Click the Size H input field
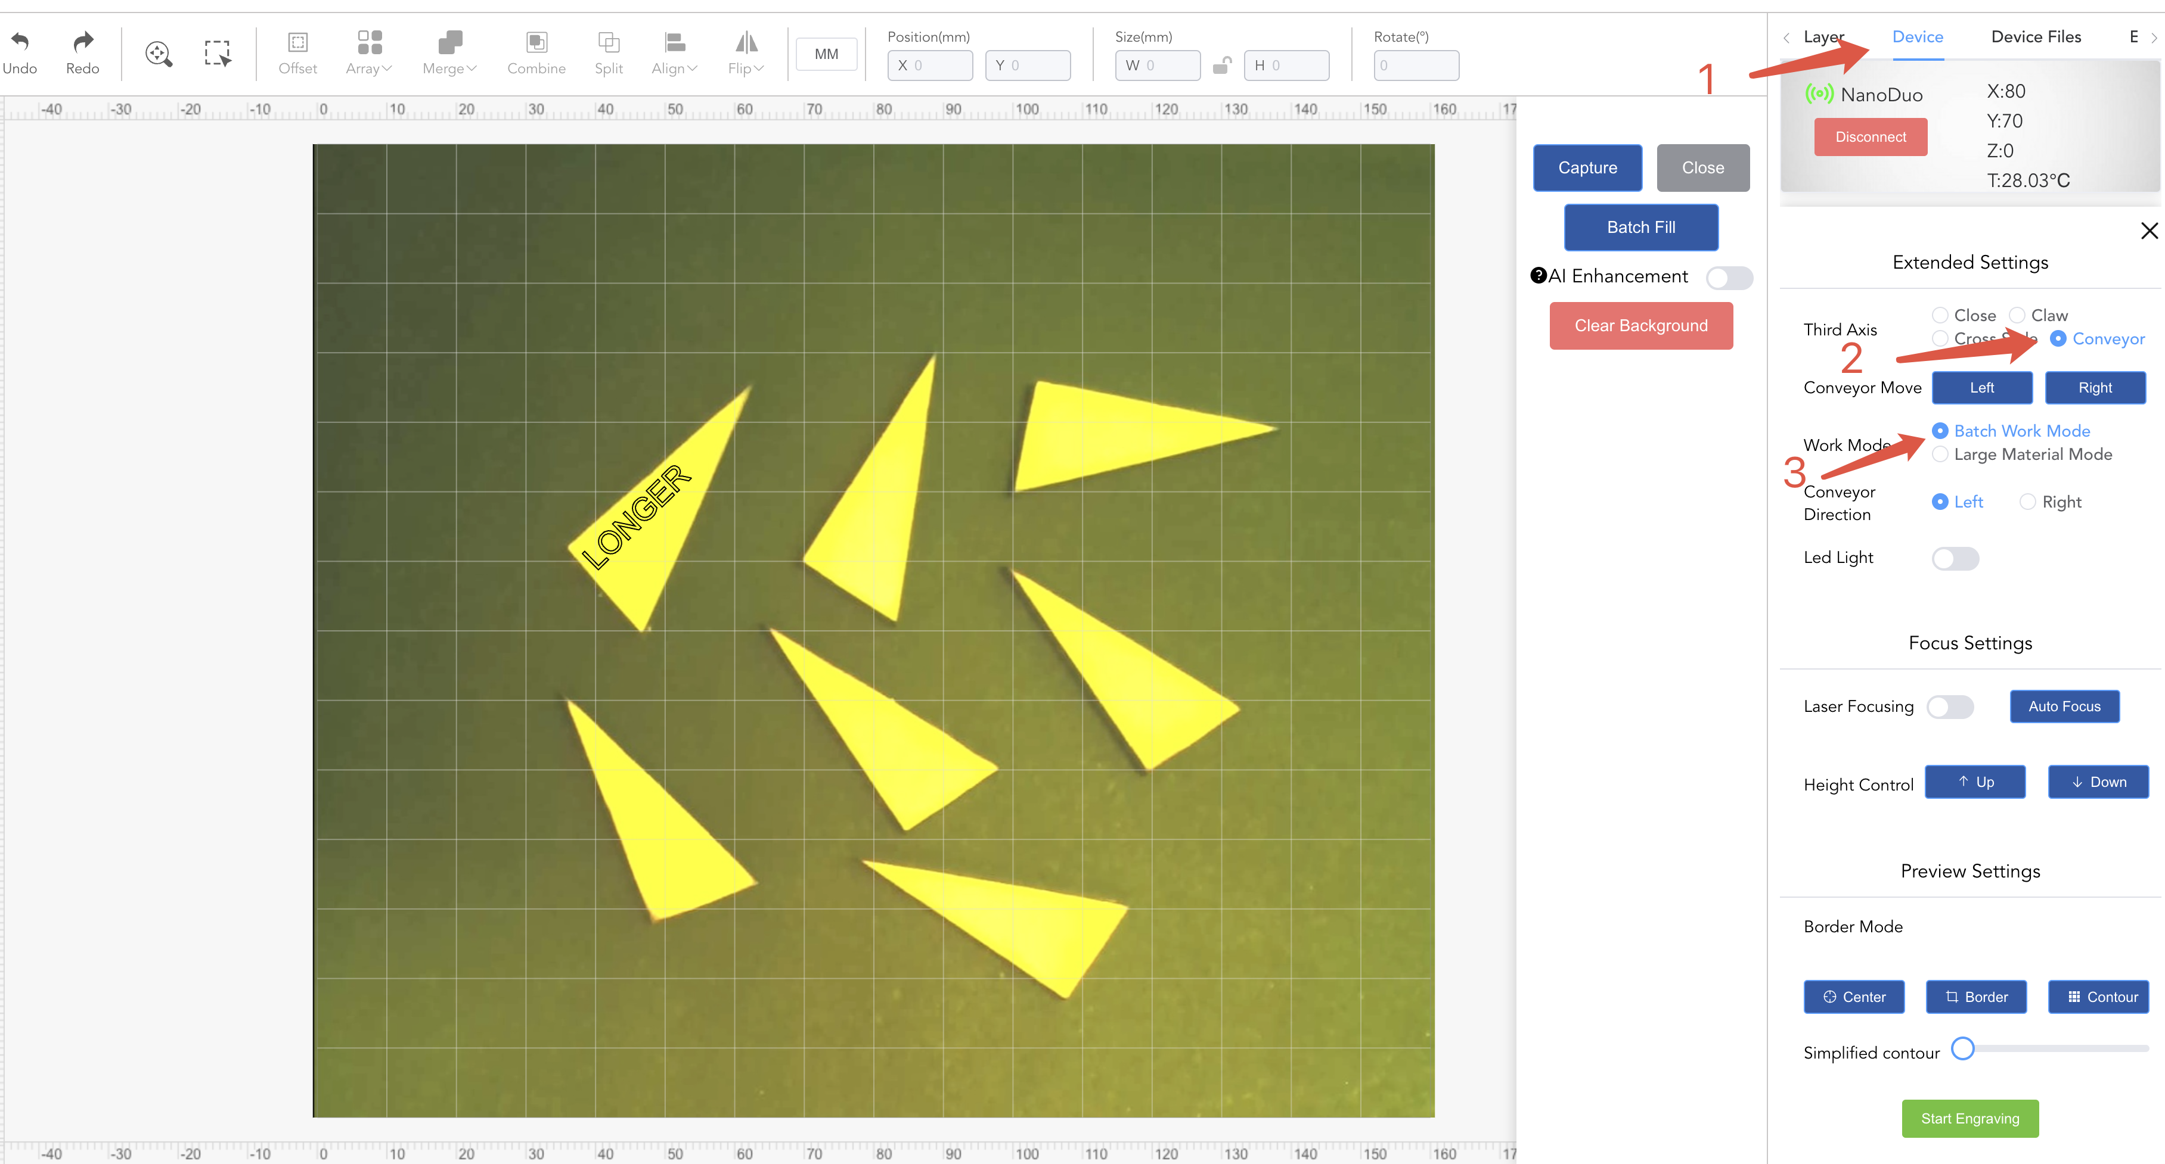2165x1164 pixels. pos(1286,66)
